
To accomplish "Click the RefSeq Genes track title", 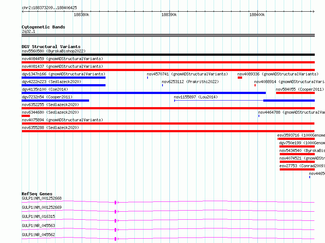I will (x=37, y=194).
